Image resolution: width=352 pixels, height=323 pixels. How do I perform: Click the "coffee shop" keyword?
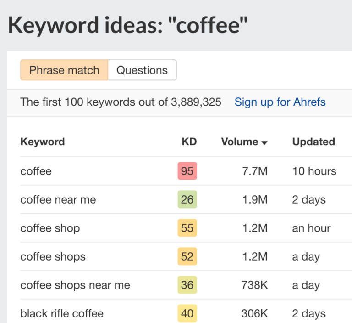click(50, 228)
